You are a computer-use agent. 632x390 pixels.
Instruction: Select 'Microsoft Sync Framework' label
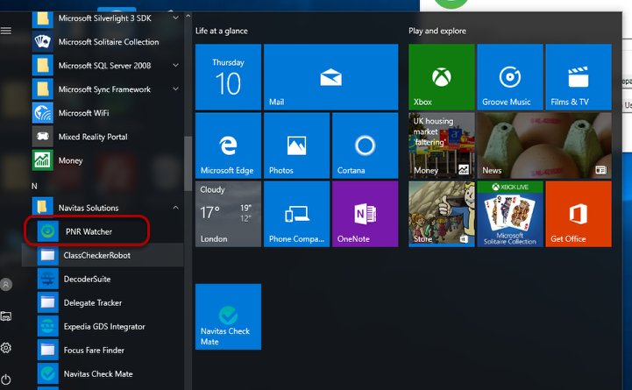coord(104,89)
